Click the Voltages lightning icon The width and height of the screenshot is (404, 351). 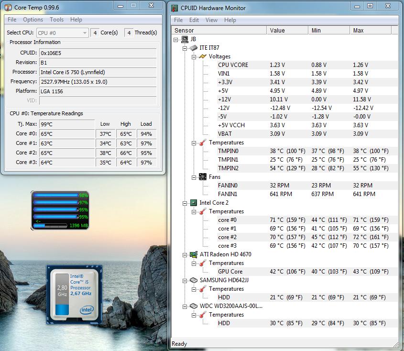click(203, 56)
